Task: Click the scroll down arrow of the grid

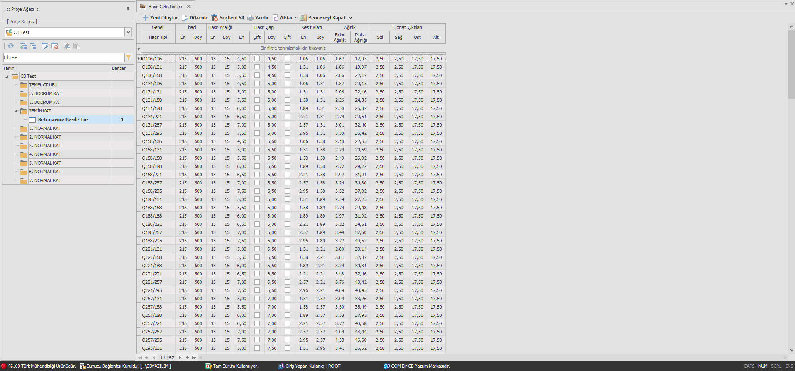Action: pos(792,350)
